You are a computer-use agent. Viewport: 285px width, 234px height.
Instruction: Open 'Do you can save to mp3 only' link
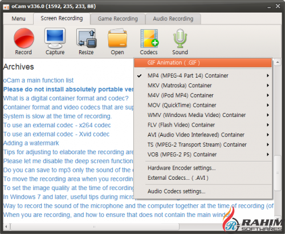pos(68,170)
